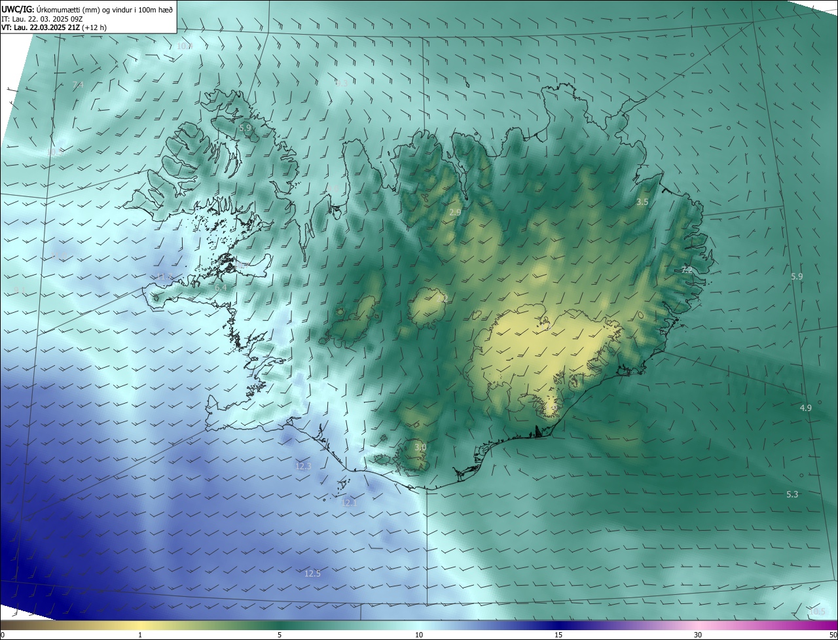Click the map value 12.3

point(303,466)
